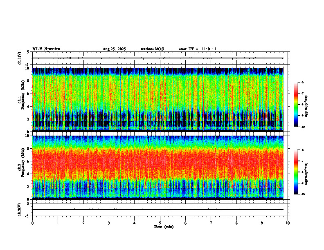Click time axis tick label "1"
Image resolution: width=324 pixels, height=250 pixels.
tap(58, 223)
